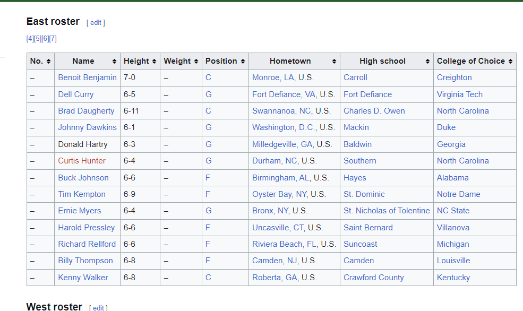Open Harold Pressley player page

[87, 228]
